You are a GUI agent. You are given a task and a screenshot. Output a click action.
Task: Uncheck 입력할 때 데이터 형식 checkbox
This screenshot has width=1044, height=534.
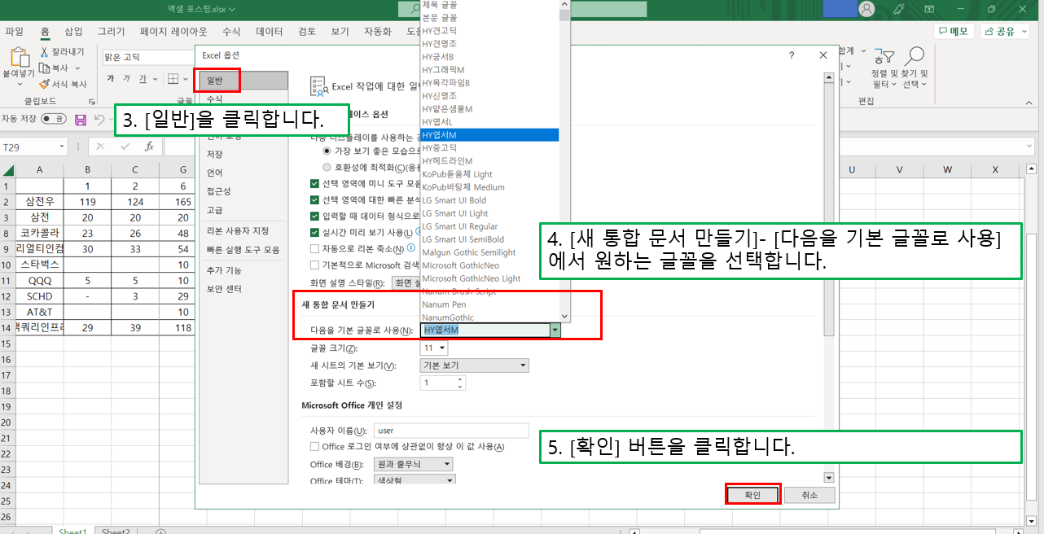click(x=315, y=216)
